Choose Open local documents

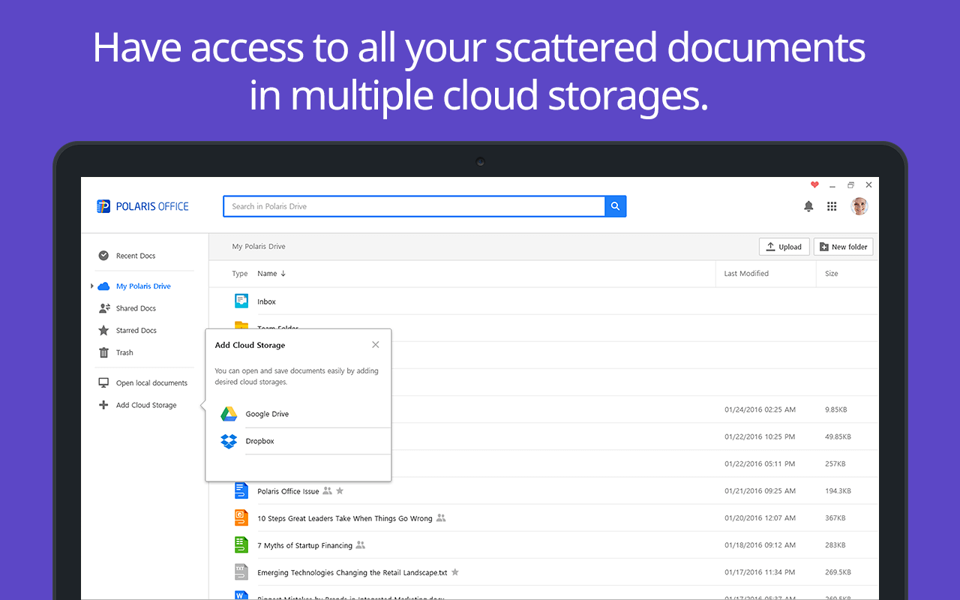click(x=151, y=382)
